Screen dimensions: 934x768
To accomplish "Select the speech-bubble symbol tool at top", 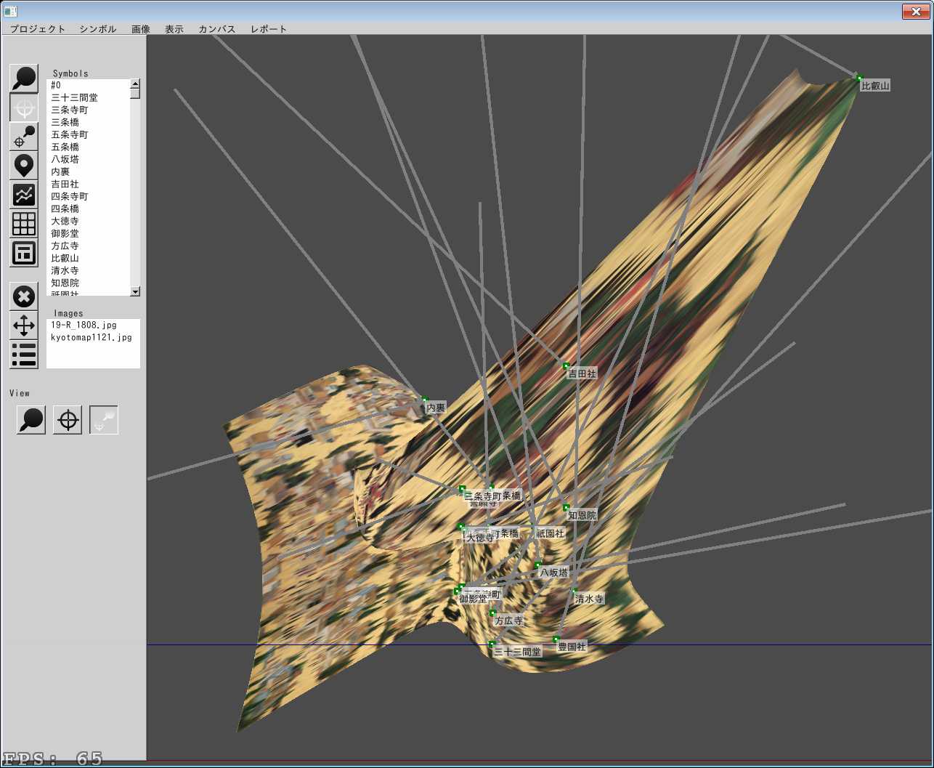I will point(24,78).
